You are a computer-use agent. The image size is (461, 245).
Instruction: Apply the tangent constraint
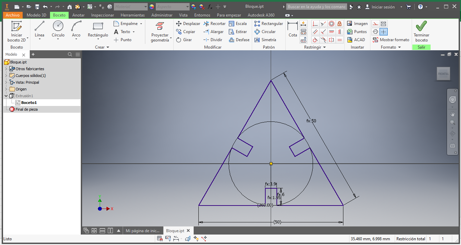[315, 40]
